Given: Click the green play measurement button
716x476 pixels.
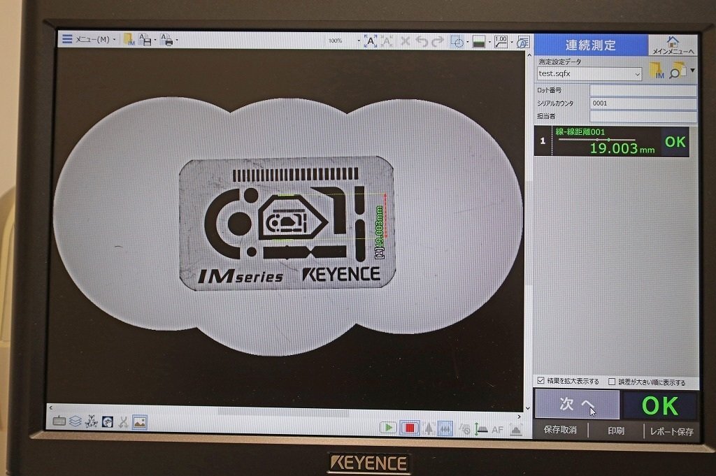Looking at the screenshot, I should [388, 428].
